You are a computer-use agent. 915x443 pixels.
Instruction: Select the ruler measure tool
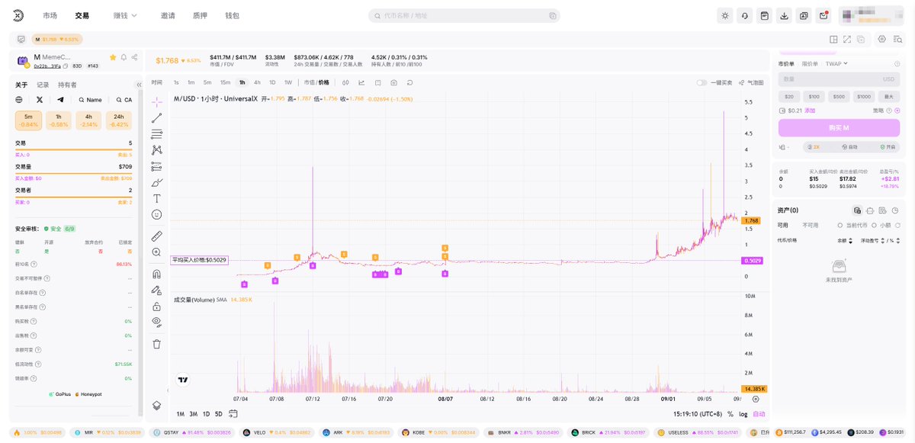click(157, 236)
